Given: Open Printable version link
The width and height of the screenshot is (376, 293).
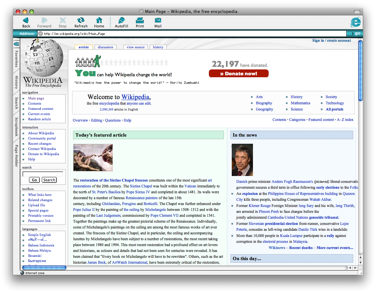Looking at the screenshot, I should [40, 215].
